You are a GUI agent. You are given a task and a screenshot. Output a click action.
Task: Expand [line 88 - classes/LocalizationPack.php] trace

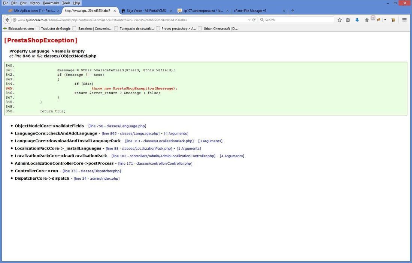pos(139,149)
